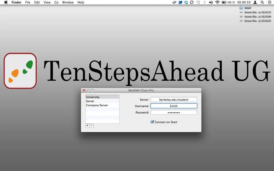Open the Window menu
This screenshot has width=274, height=171.
68,2
